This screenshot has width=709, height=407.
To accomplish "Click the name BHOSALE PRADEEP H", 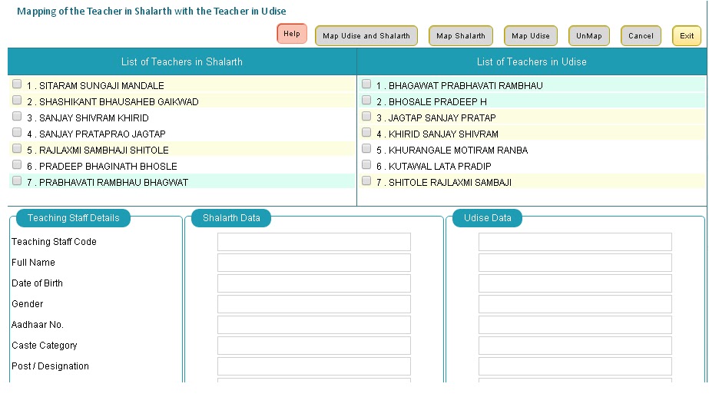I will pyautogui.click(x=438, y=101).
